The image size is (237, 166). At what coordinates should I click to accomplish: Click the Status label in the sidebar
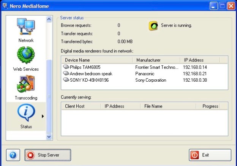(x=26, y=126)
